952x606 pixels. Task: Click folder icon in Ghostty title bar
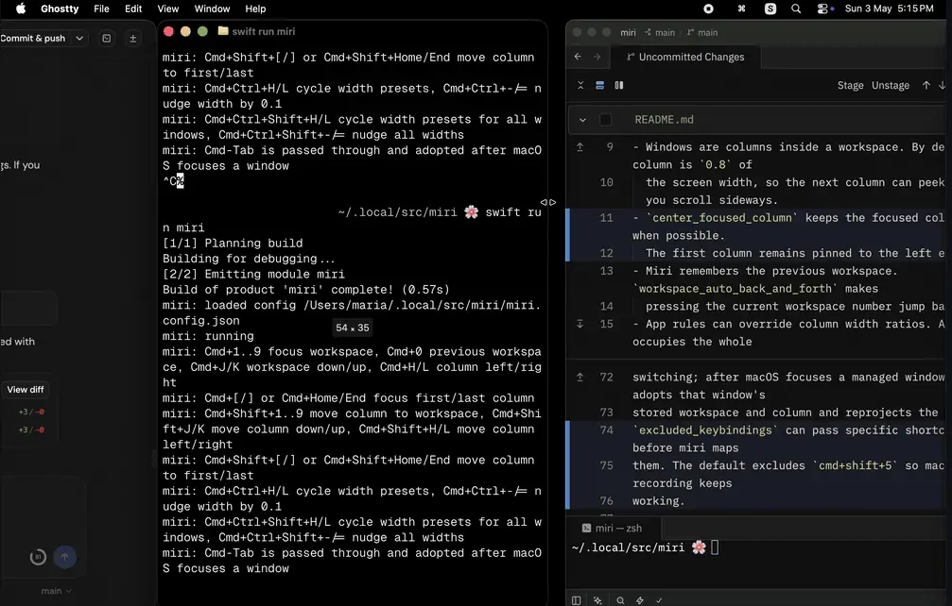(x=223, y=31)
